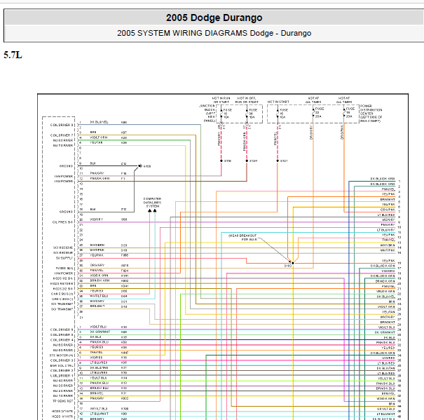Click the "FUSED B(+)" pin label
The height and width of the screenshot is (420, 424).
pyautogui.click(x=64, y=268)
